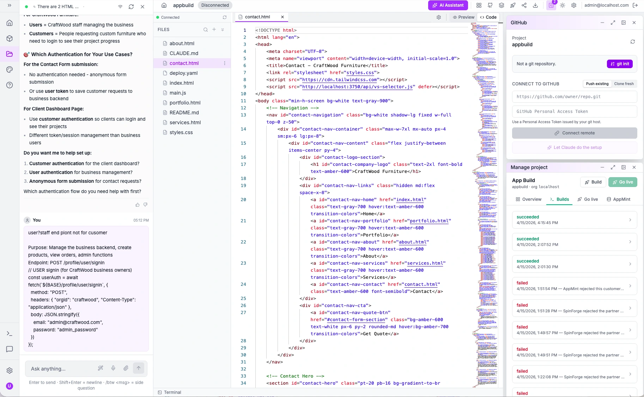Add a new file with the plus icon
The image size is (644, 397).
tap(214, 30)
